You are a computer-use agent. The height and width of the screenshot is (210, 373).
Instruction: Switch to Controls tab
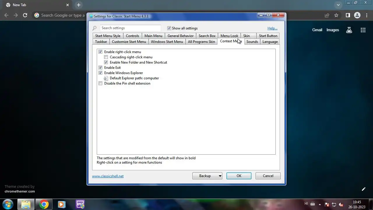pos(132,36)
